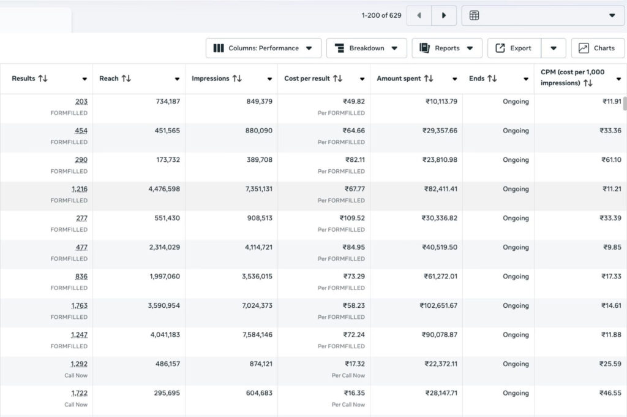The image size is (627, 417).
Task: Open Amount spent column options caret
Action: point(454,79)
